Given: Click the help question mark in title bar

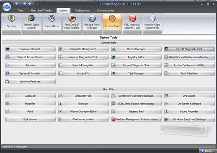Looking at the screenshot, I should 30,4.
